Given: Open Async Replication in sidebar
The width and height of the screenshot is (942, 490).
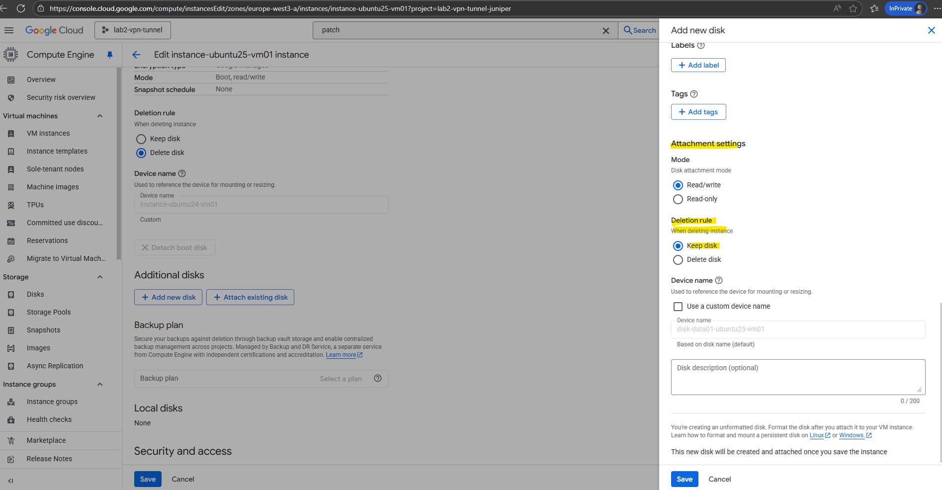Looking at the screenshot, I should [55, 366].
